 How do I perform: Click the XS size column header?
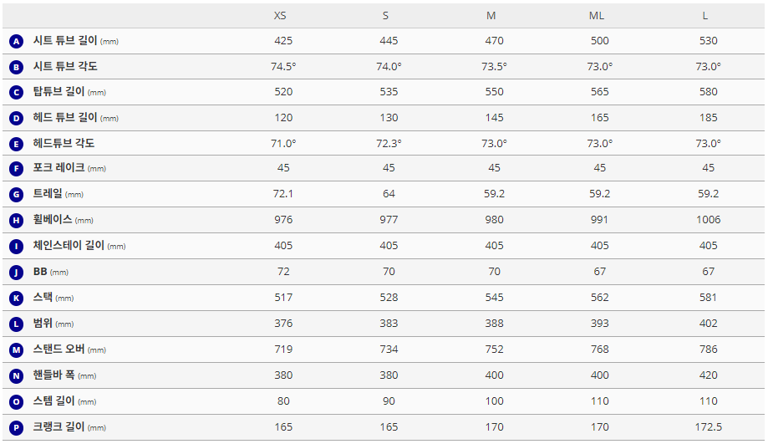pos(280,16)
